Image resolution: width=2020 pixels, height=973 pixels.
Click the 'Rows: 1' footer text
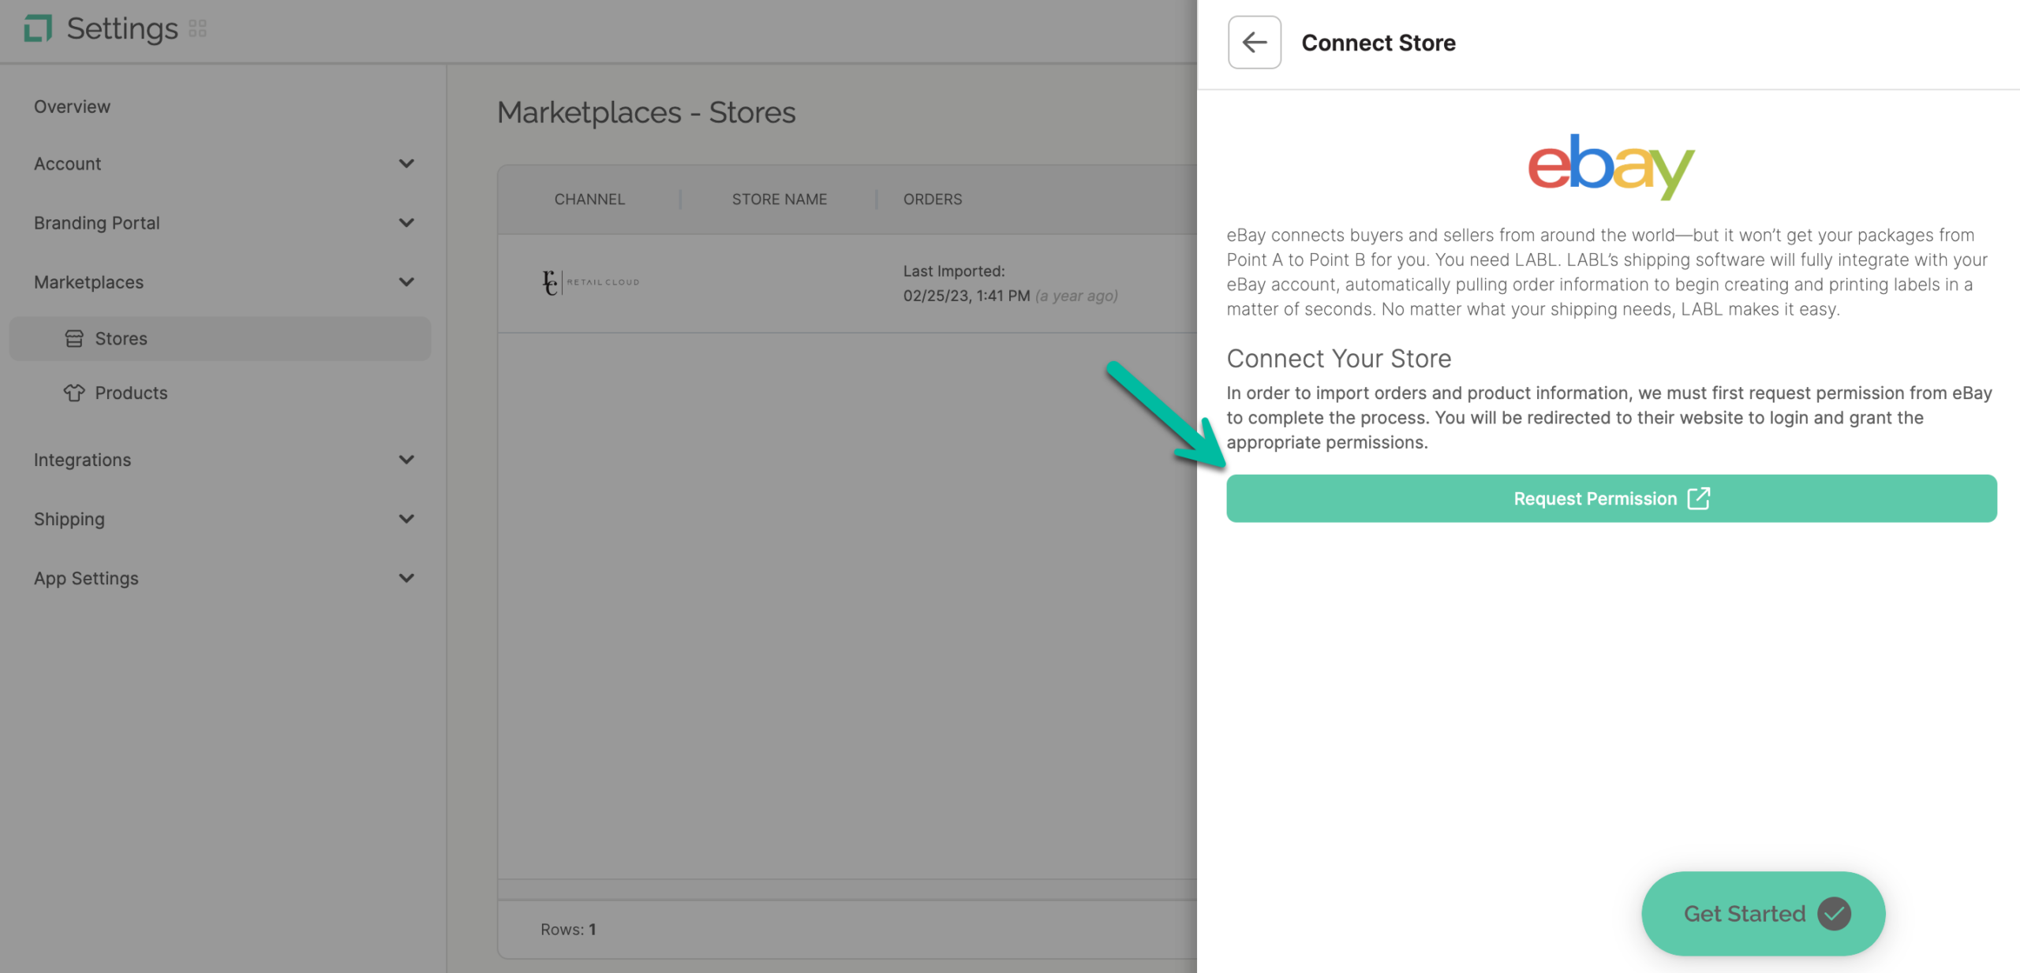click(x=568, y=930)
